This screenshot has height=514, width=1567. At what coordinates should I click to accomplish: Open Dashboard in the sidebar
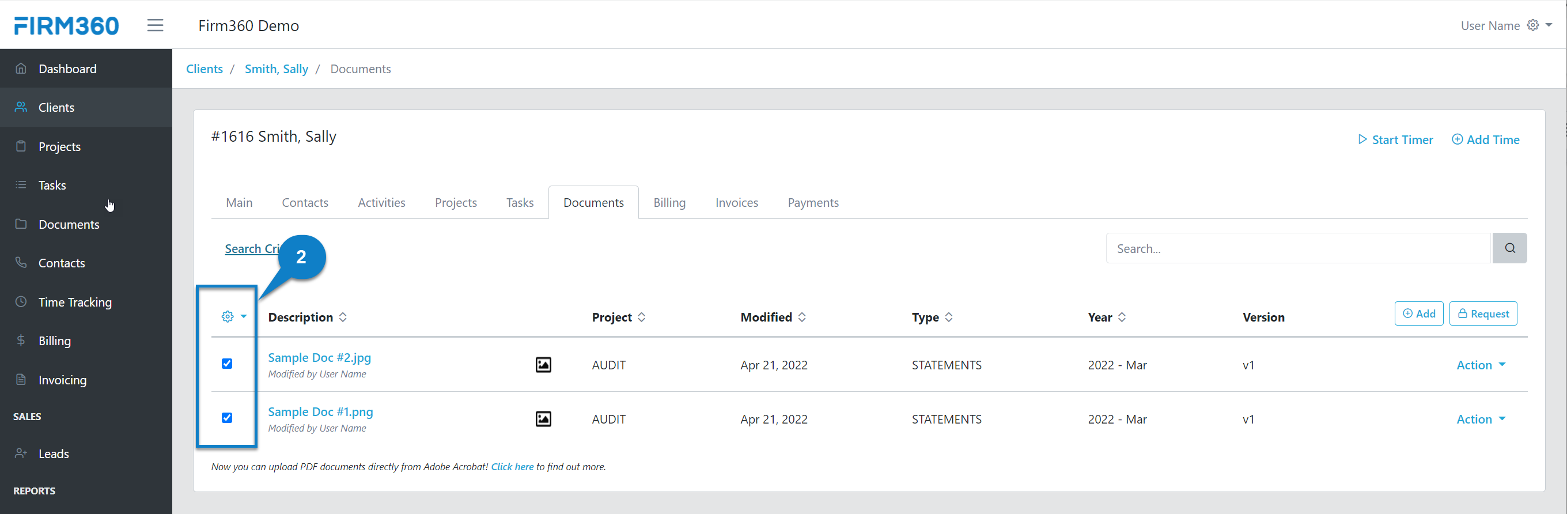pyautogui.click(x=86, y=69)
